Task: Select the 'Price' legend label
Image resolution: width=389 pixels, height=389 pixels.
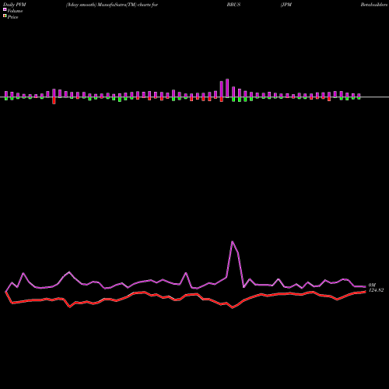Action: pyautogui.click(x=12, y=17)
